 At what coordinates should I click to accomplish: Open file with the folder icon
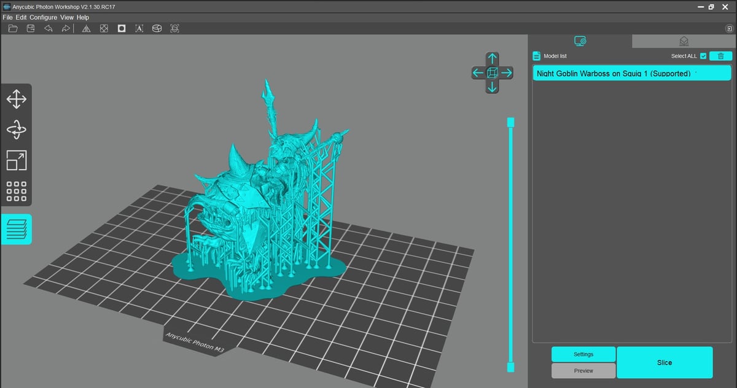pyautogui.click(x=13, y=28)
